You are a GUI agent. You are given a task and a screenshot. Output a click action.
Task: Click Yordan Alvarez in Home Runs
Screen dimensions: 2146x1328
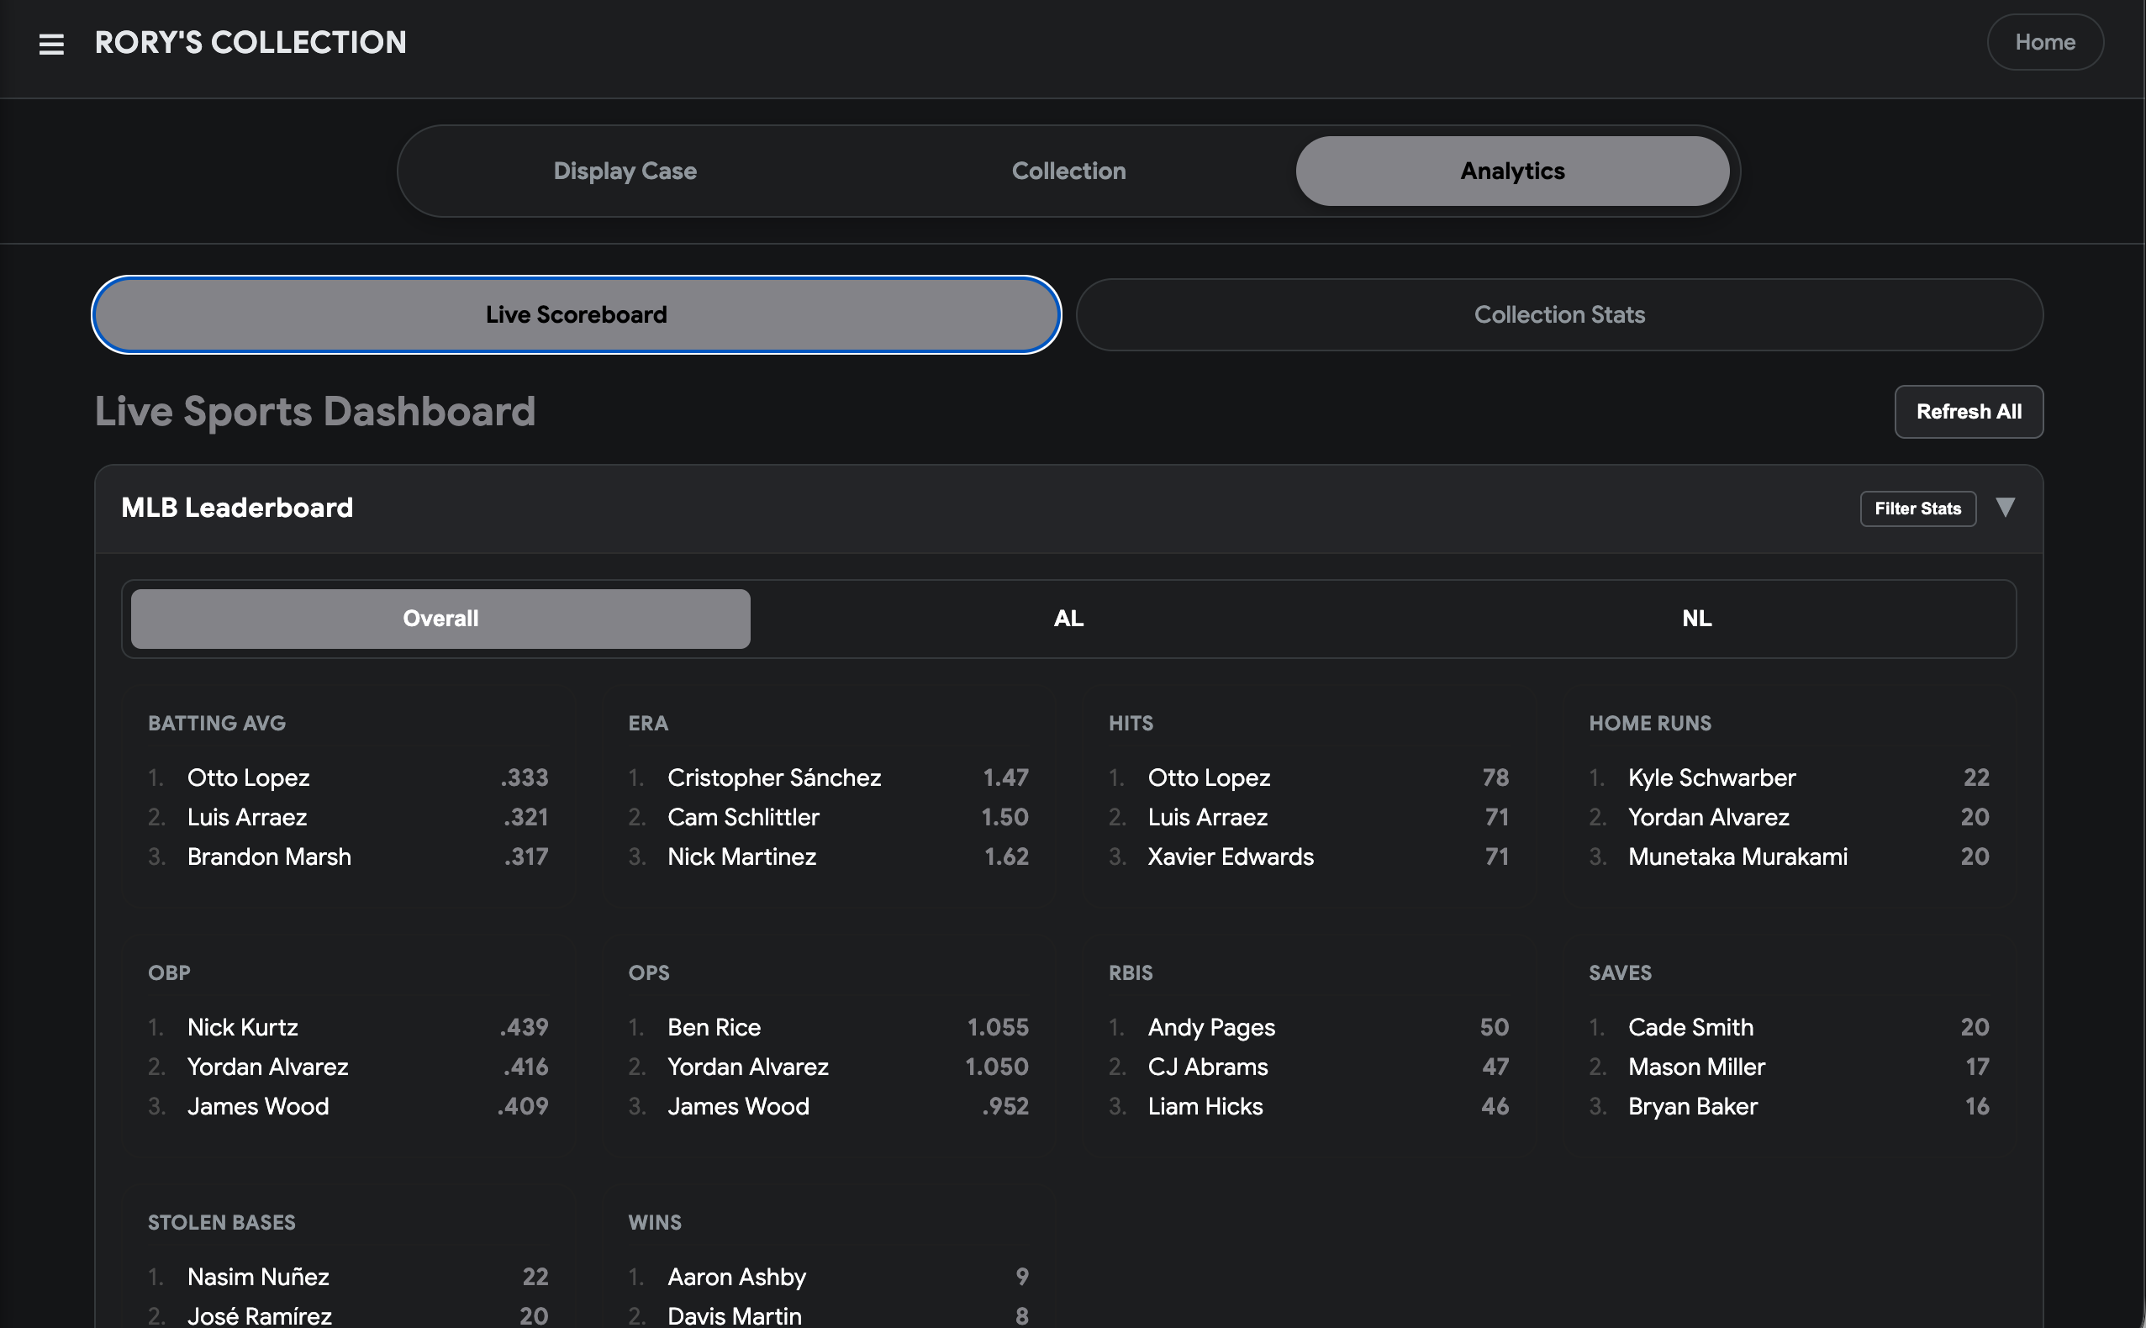[1709, 817]
